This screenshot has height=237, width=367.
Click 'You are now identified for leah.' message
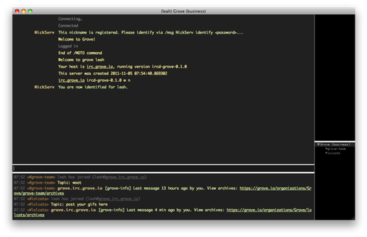pos(93,87)
